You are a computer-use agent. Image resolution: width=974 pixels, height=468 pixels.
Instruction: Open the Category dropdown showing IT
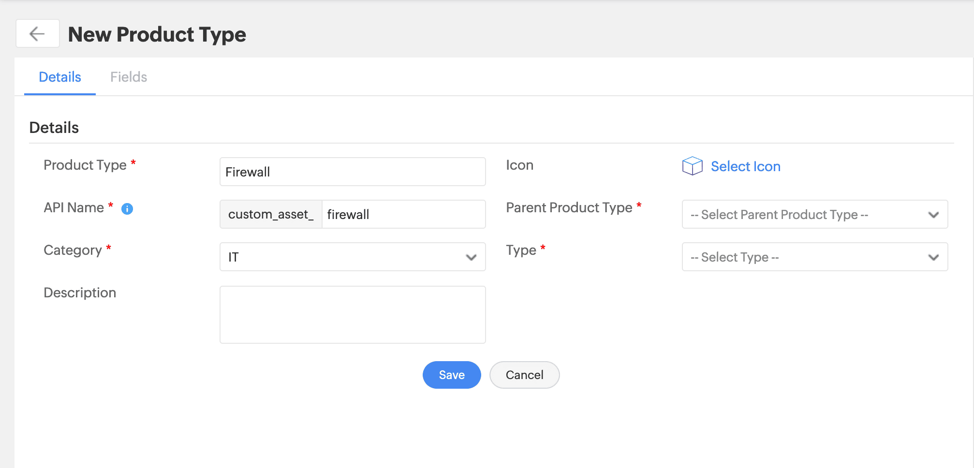coord(343,257)
